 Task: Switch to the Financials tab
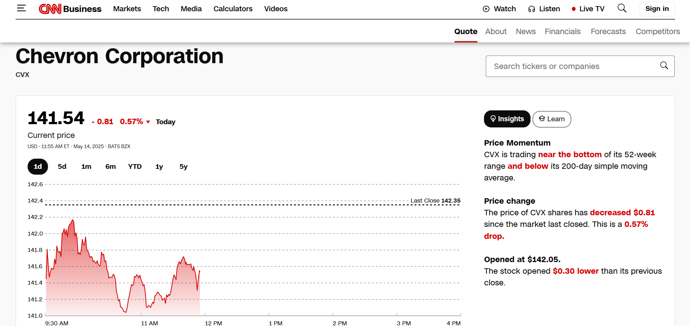(x=562, y=32)
